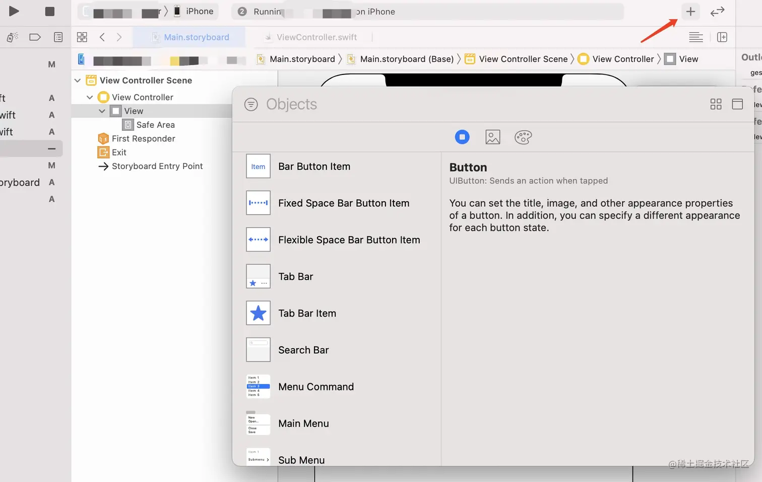Click View Controller in the jump bar
The height and width of the screenshot is (482, 762).
[x=616, y=59]
